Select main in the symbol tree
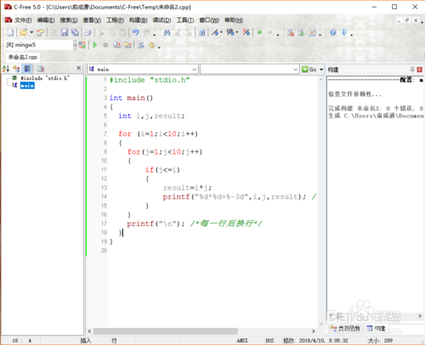Screen dimensions: 425x345 point(27,85)
